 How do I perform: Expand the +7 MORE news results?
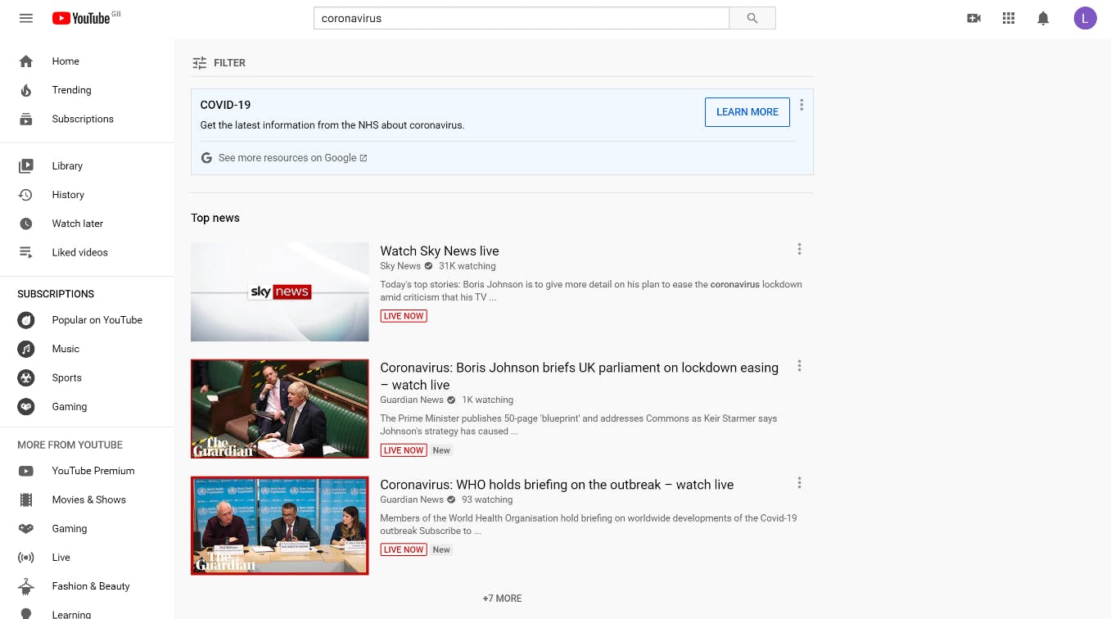pyautogui.click(x=502, y=598)
